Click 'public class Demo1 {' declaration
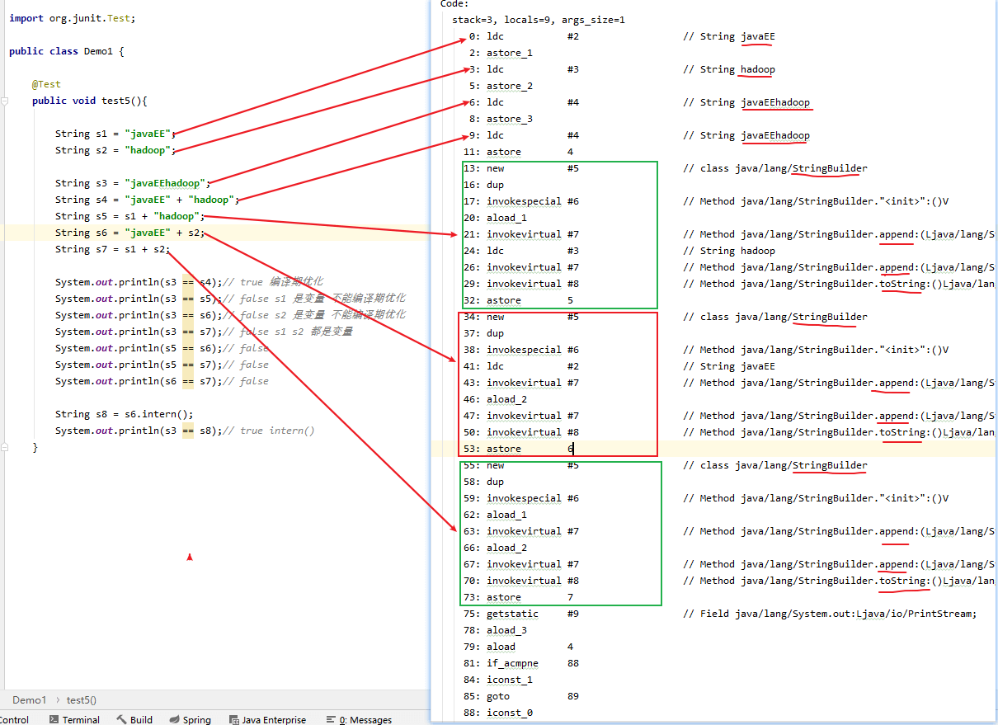 (x=66, y=51)
